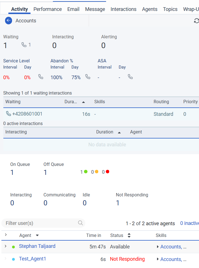The width and height of the screenshot is (199, 268).
Task: Sort waiting interactions by Duration column
Action: [x=83, y=102]
